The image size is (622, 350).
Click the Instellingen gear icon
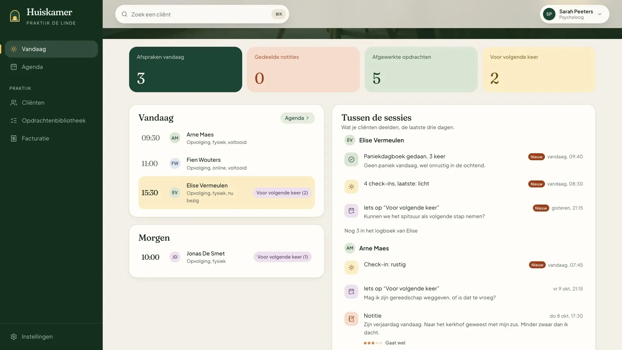14,337
